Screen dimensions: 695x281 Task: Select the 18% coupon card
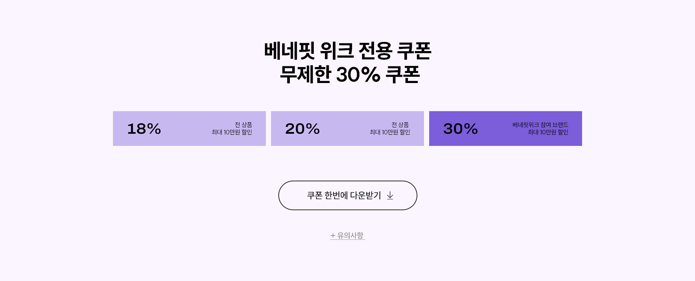tap(189, 129)
